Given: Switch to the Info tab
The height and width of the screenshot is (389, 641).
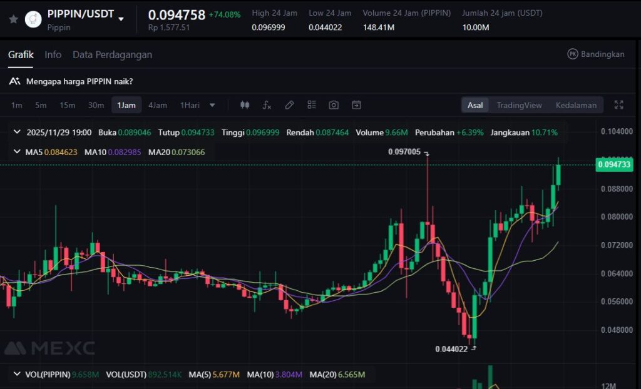Looking at the screenshot, I should [x=53, y=55].
